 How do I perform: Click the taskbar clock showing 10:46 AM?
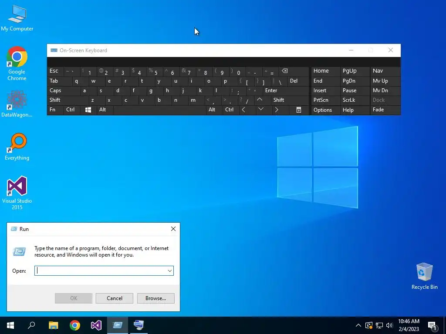409,325
